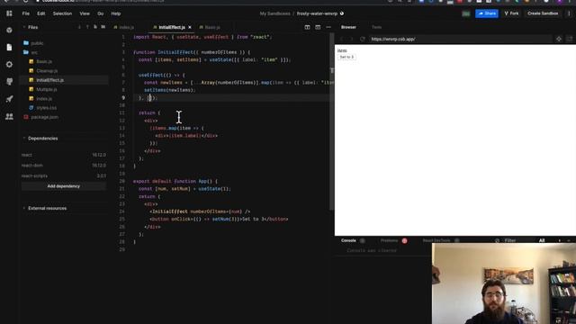Open the CodeSandbox dashboard logo icon

9,13
